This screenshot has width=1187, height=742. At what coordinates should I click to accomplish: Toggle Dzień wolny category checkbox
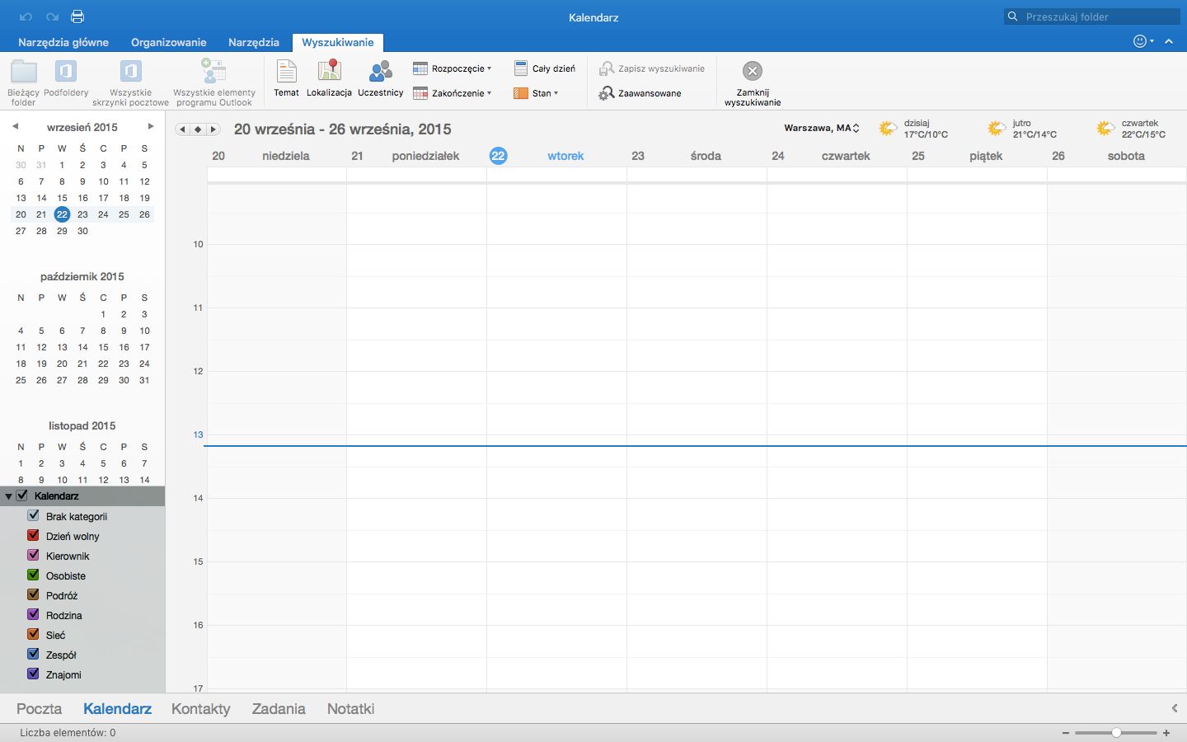[34, 535]
